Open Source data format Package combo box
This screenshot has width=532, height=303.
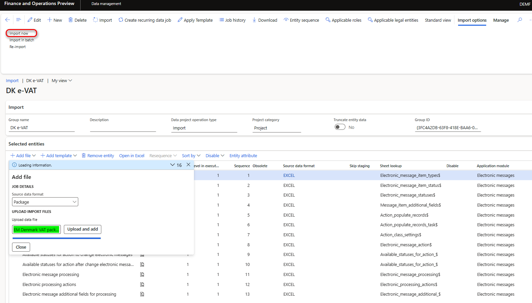pyautogui.click(x=45, y=202)
